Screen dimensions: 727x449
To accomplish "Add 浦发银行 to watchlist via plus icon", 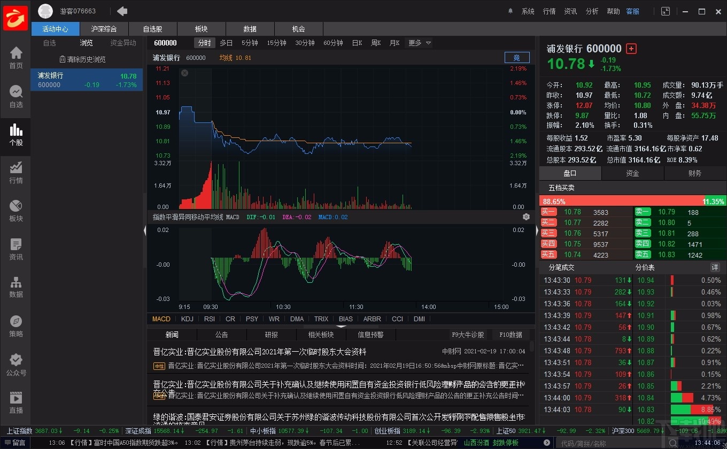I will click(x=631, y=48).
